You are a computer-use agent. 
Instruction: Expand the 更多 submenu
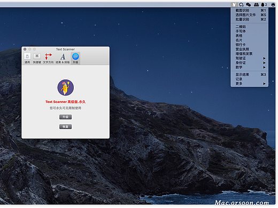[x=250, y=84]
